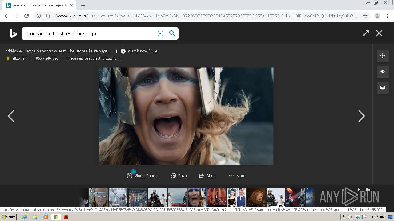
Task: Select thumbnail of red stage performance
Action: tap(217, 197)
